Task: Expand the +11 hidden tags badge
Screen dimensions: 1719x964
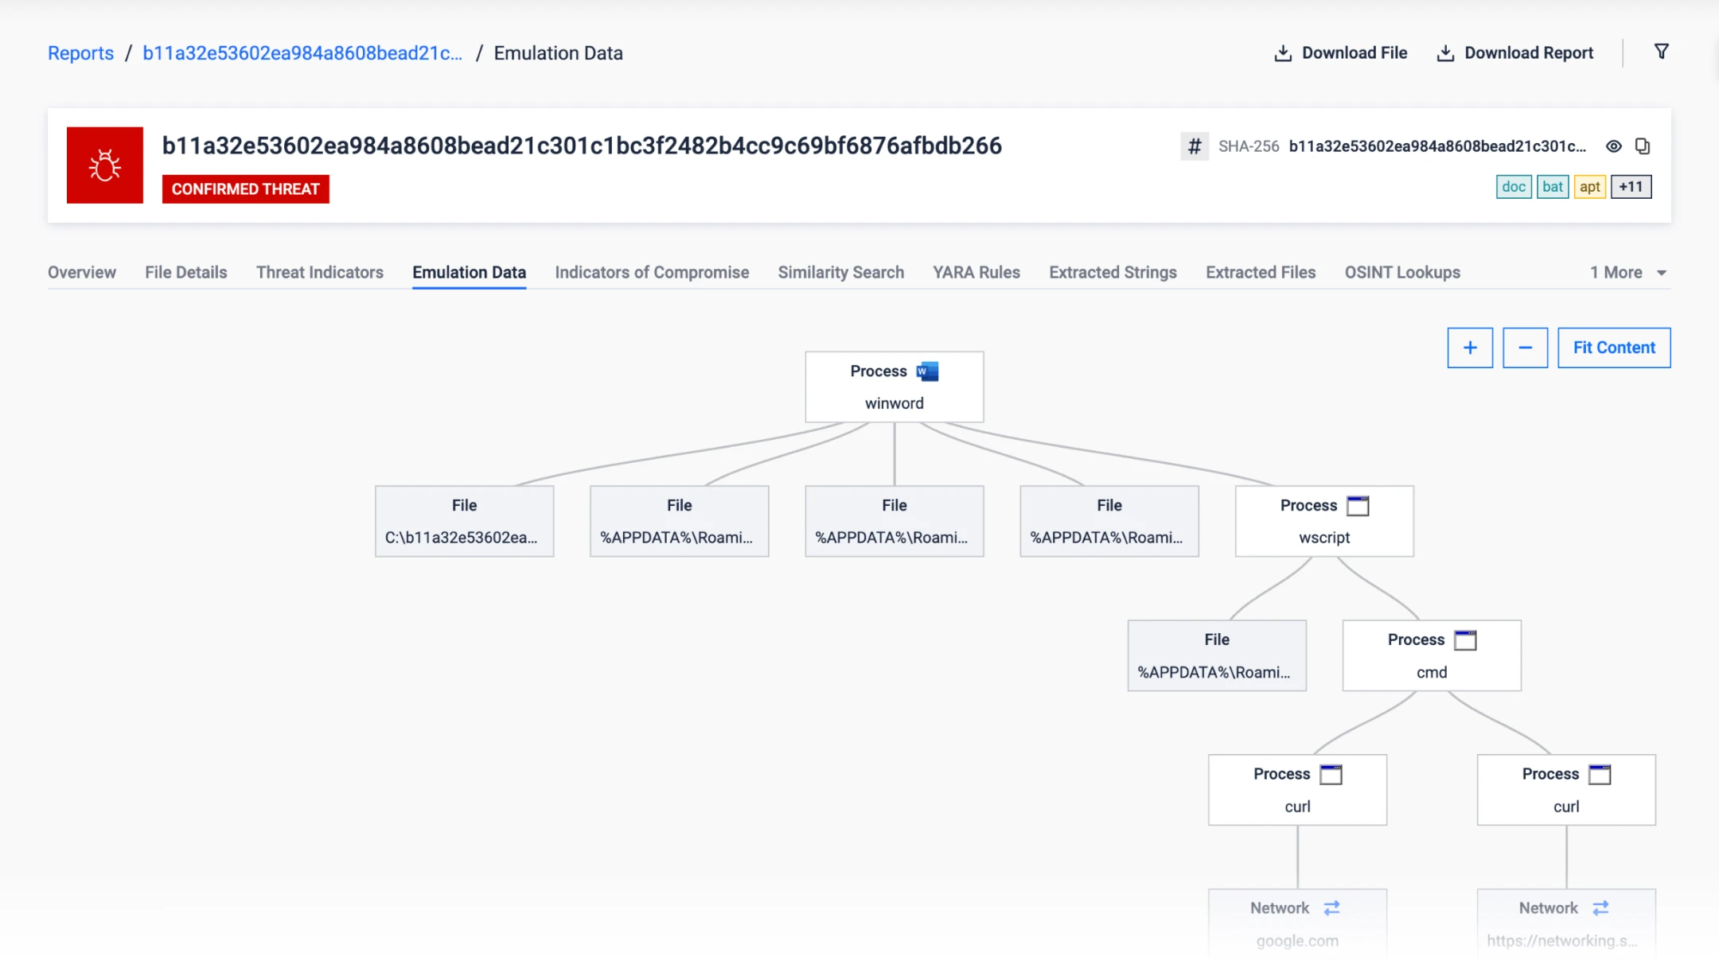Action: point(1630,187)
